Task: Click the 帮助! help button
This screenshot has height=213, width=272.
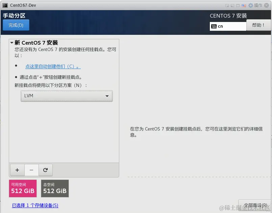Action: tap(258, 25)
